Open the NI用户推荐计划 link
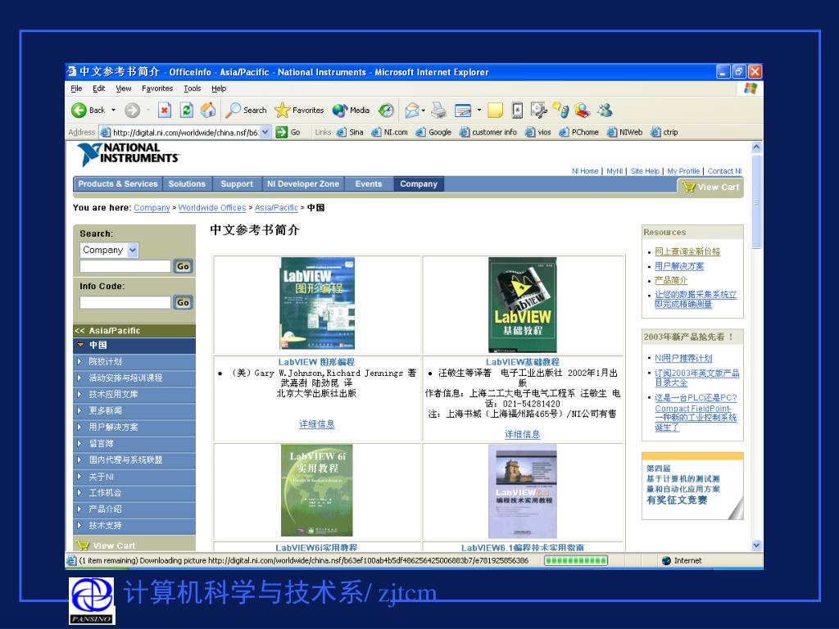 tap(683, 359)
